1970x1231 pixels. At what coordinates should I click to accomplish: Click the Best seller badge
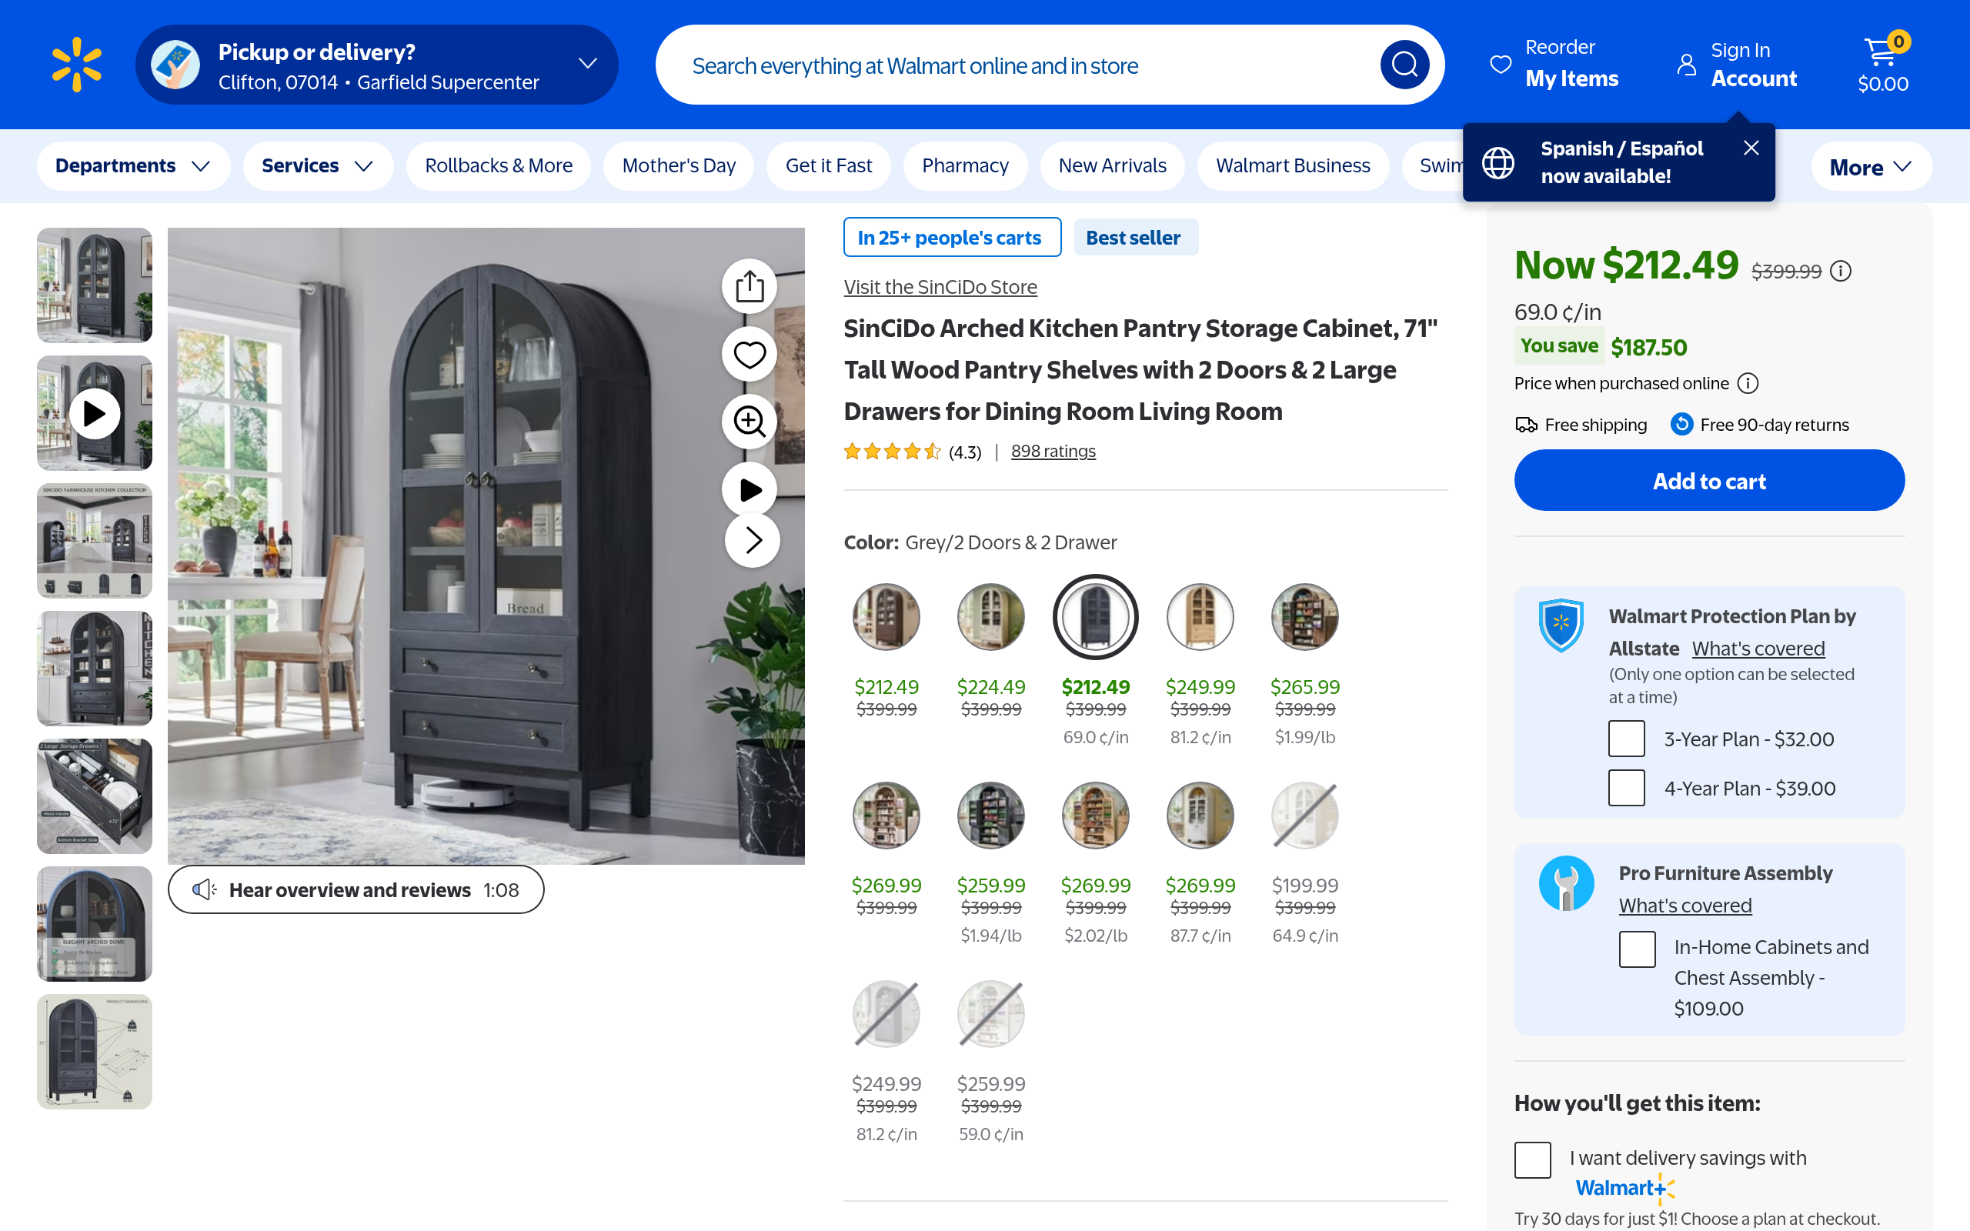1136,238
